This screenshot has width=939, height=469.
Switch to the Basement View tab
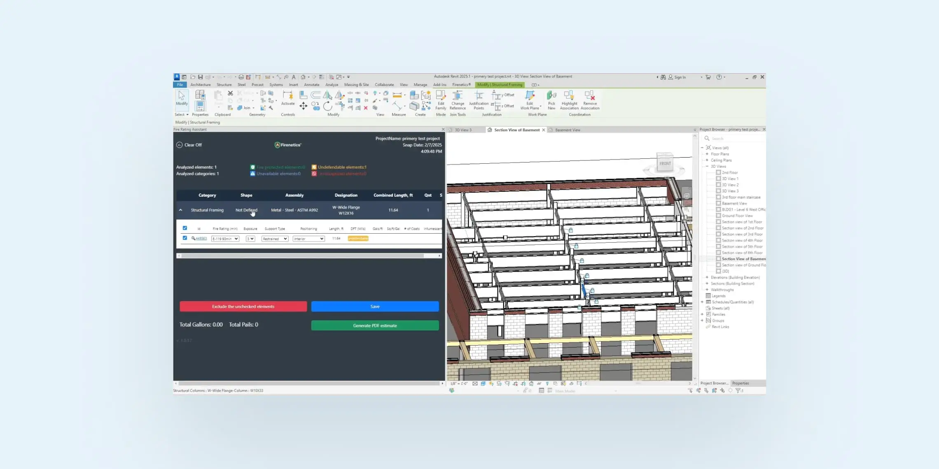point(567,130)
